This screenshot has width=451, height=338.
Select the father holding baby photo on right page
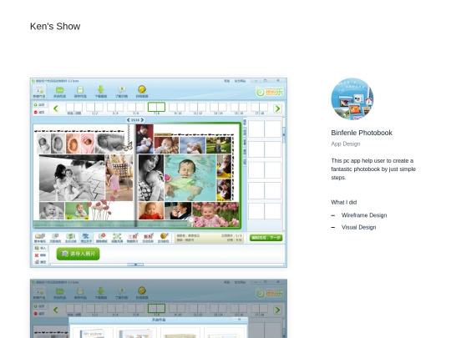[144, 139]
